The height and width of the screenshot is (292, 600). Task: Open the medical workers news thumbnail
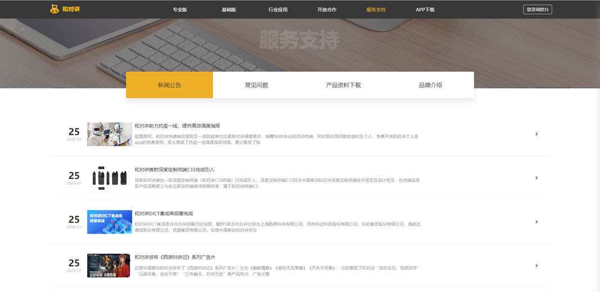110,134
